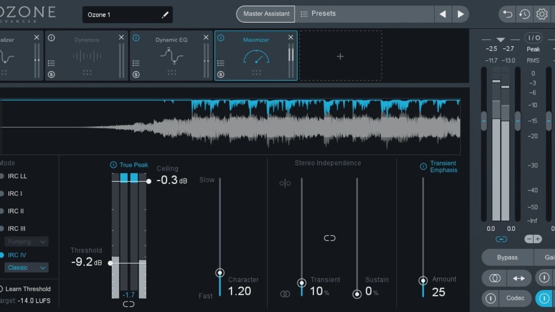The width and height of the screenshot is (555, 312).
Task: Select the IRC III mode
Action: point(13,229)
